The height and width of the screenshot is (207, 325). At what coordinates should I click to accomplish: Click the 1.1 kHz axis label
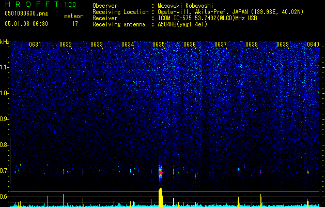(4, 68)
